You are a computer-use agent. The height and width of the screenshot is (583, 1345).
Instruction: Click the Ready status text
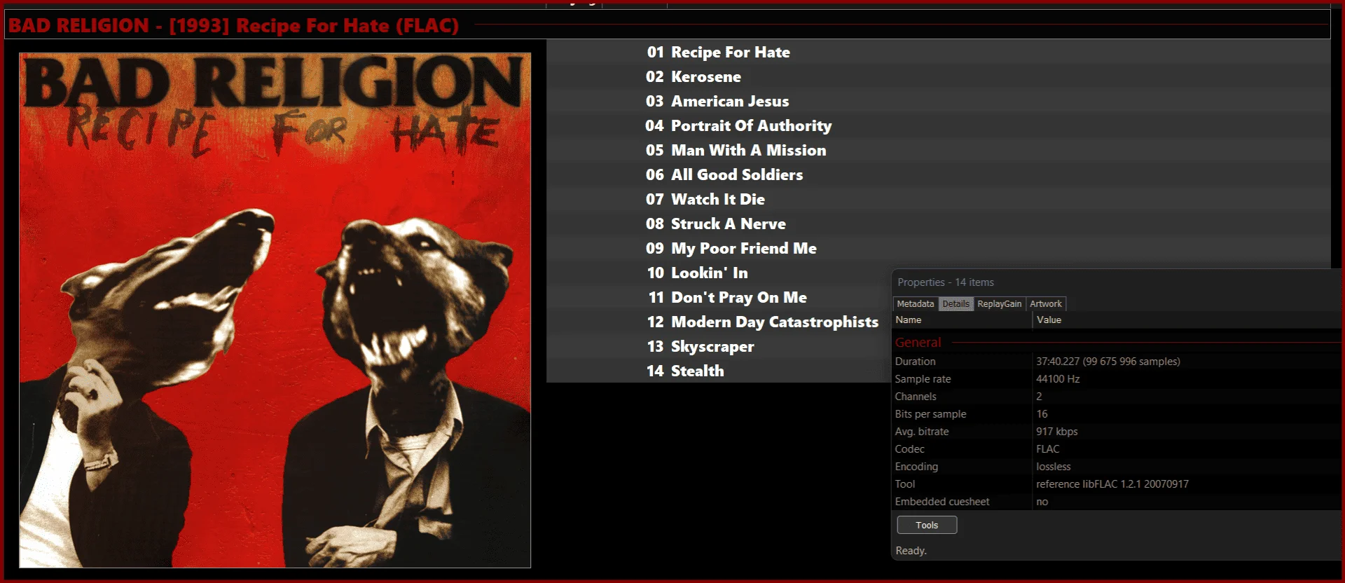[x=911, y=551]
